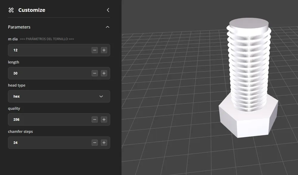Click the plus icon beside m dia
This screenshot has width=298, height=175.
[104, 50]
